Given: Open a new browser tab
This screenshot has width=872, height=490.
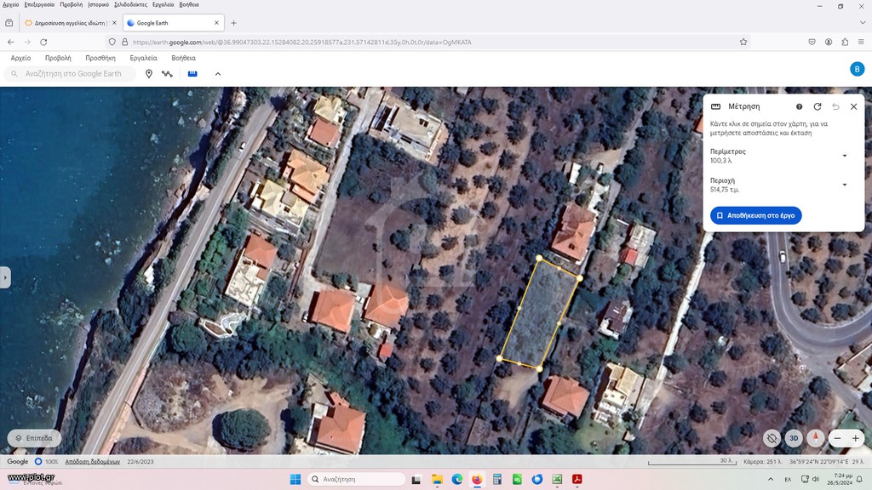Looking at the screenshot, I should click(233, 23).
